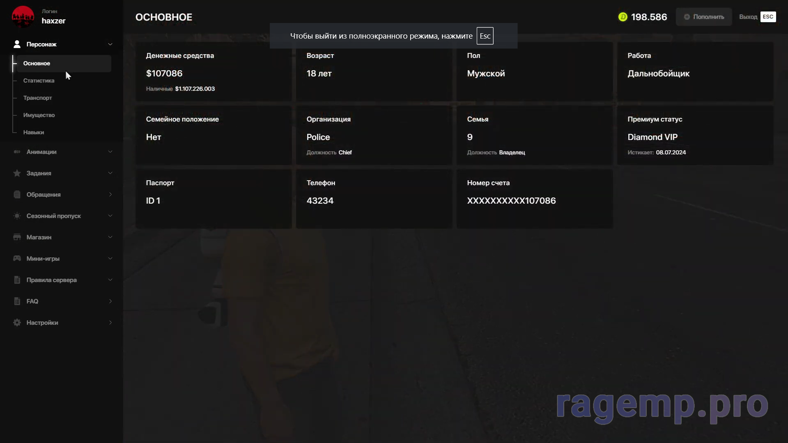Click the Мини-игры gamepad icon
This screenshot has height=443, width=788.
pyautogui.click(x=17, y=259)
